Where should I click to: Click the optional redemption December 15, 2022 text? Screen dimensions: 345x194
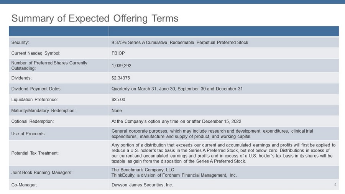coord(176,122)
